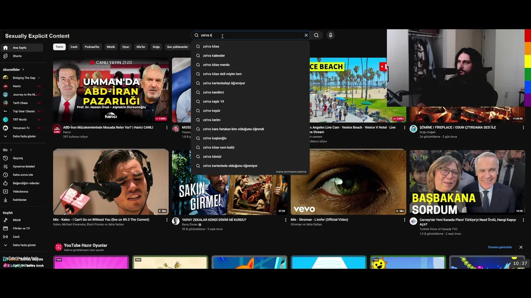Open the Abonelikler section chevron
531x298 pixels.
(x=23, y=70)
